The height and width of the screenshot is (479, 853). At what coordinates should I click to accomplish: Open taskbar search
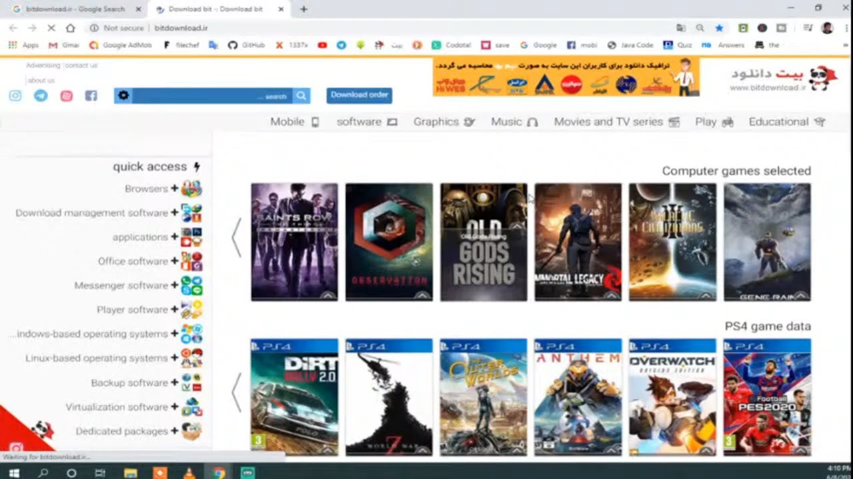pos(43,473)
